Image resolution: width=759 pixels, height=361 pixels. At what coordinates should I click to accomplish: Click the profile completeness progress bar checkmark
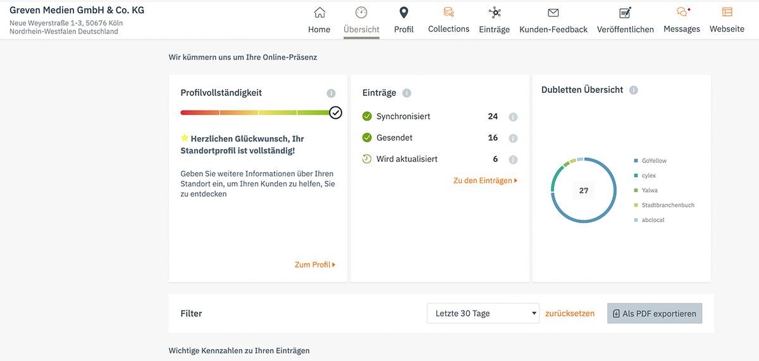335,113
